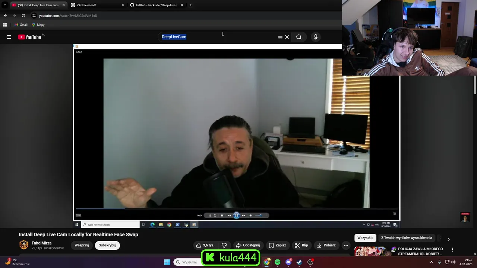This screenshot has width=477, height=268.
Task: Open Mapy bookmark
Action: point(38,25)
